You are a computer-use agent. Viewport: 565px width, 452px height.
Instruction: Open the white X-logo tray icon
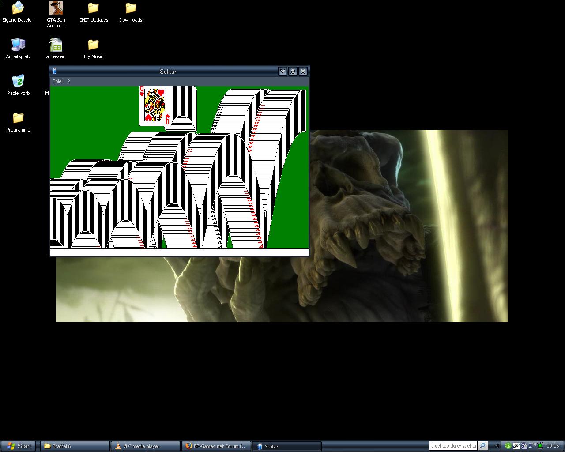[516, 446]
